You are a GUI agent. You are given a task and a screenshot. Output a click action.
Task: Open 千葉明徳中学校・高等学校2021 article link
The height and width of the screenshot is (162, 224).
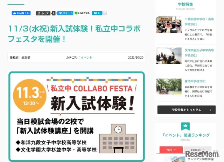pyautogui.click(x=199, y=22)
